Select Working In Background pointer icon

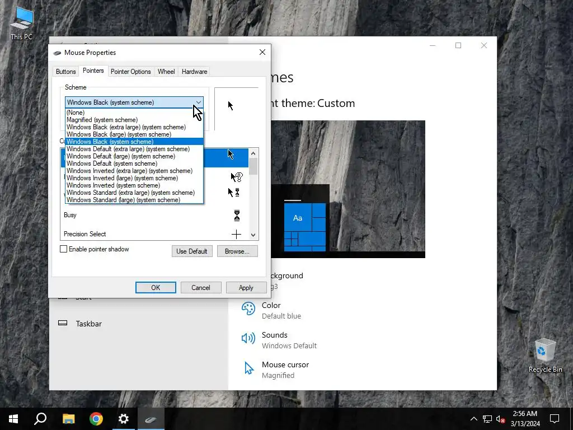click(x=234, y=193)
